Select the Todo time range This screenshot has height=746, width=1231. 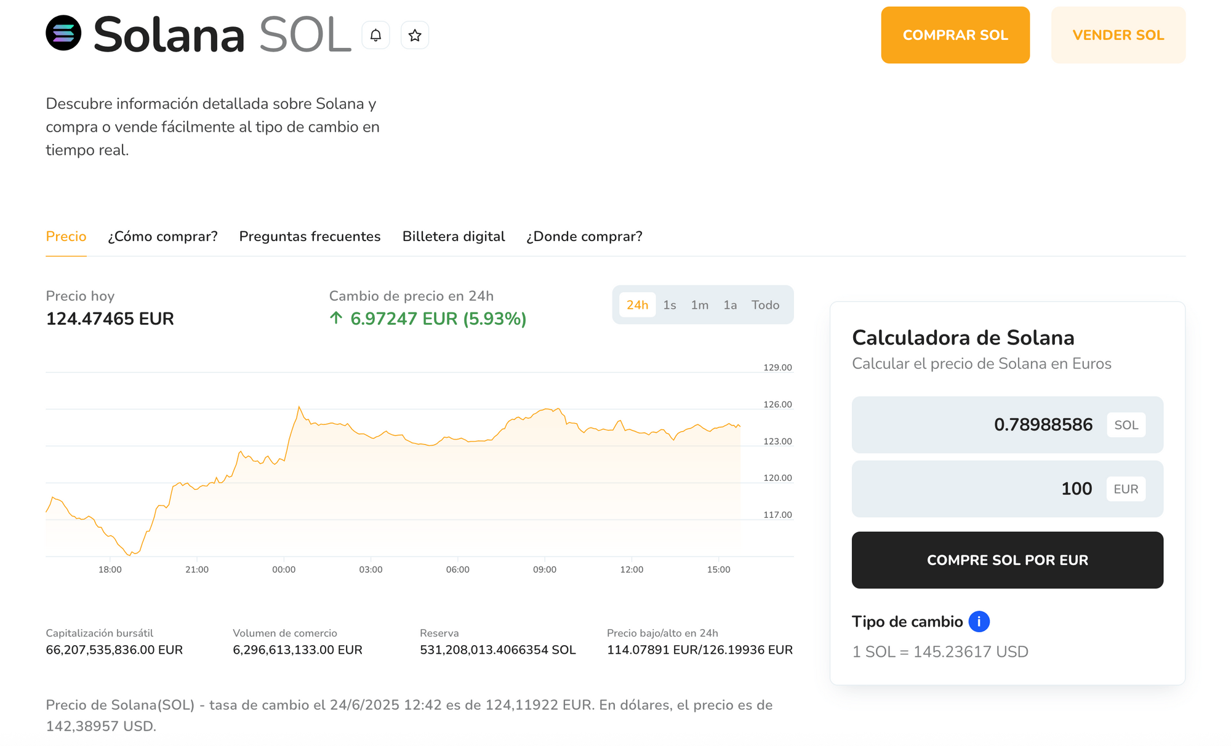click(x=765, y=304)
